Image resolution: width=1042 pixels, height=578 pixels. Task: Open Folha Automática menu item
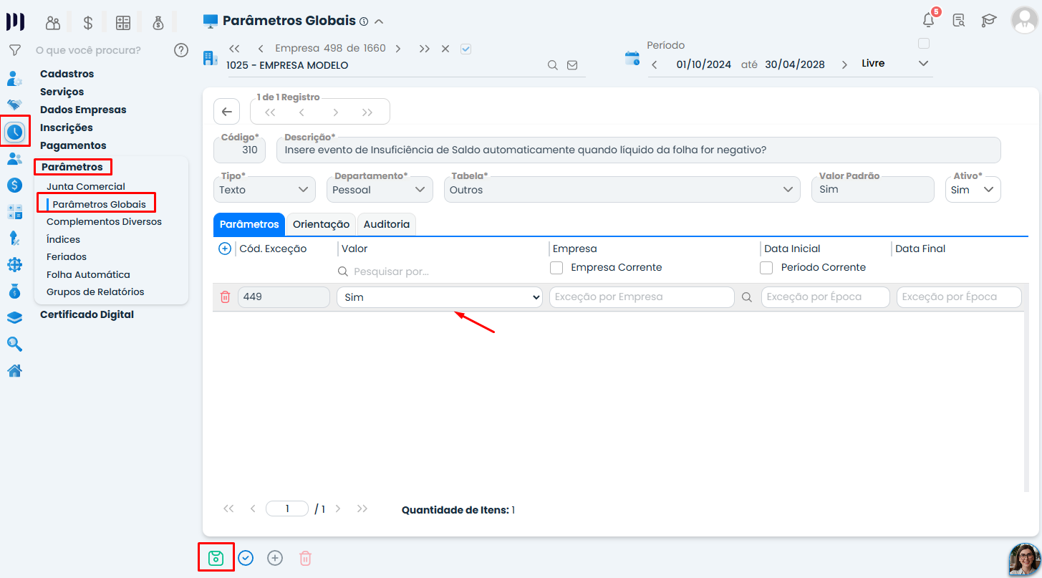tap(88, 274)
